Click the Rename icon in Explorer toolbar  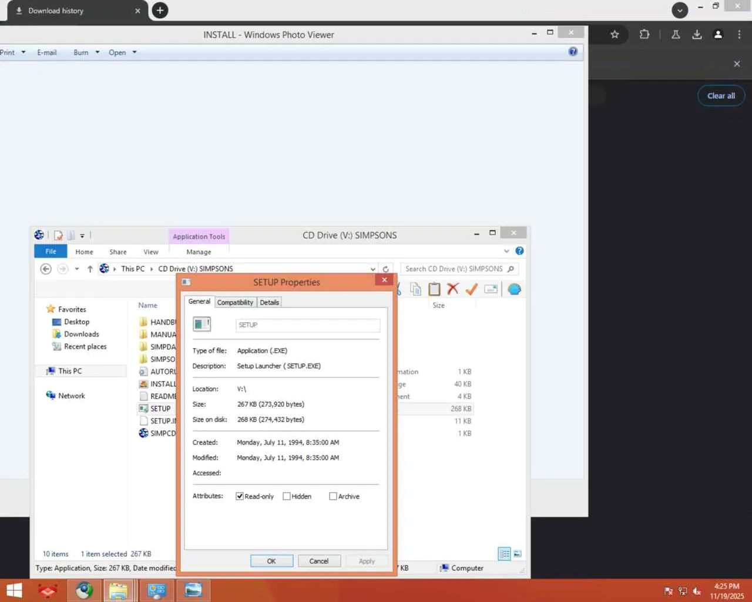click(491, 289)
